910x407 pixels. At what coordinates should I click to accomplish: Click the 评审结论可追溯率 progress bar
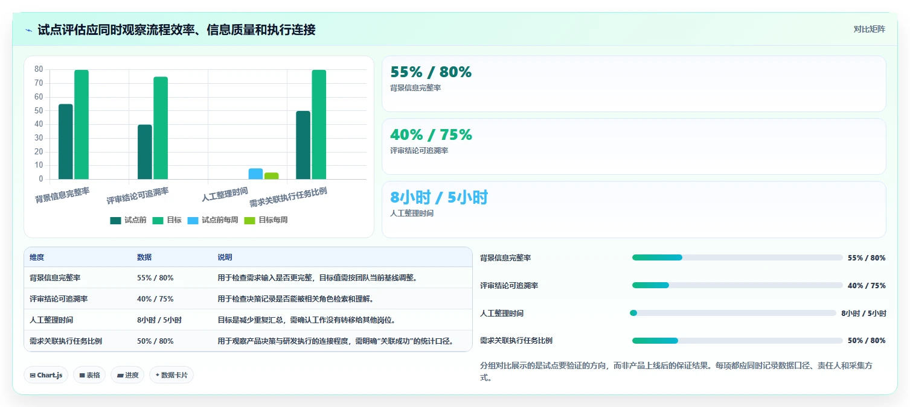tap(737, 285)
